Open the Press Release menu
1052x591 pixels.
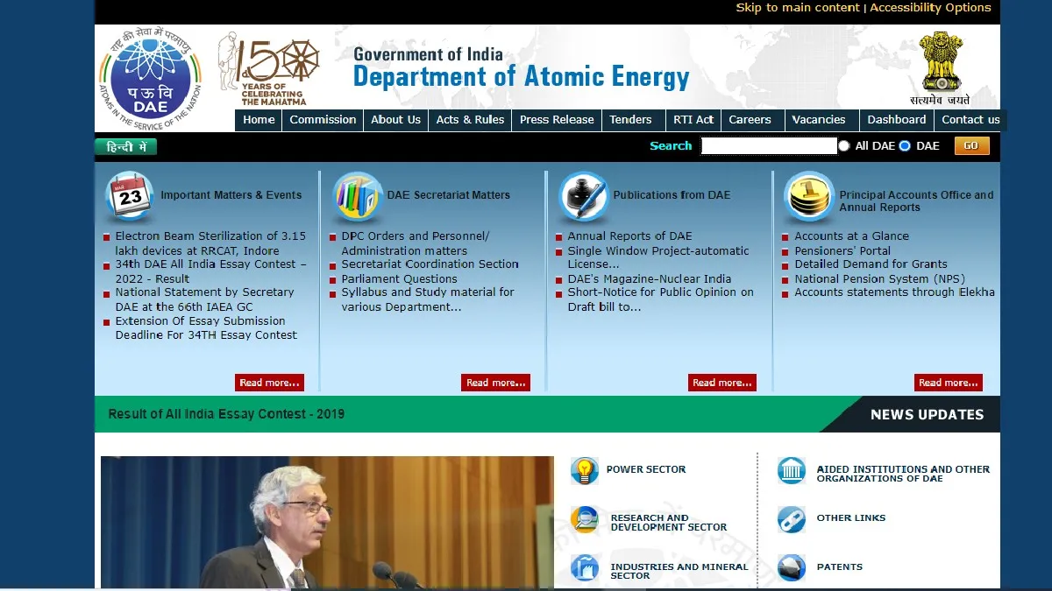557,120
